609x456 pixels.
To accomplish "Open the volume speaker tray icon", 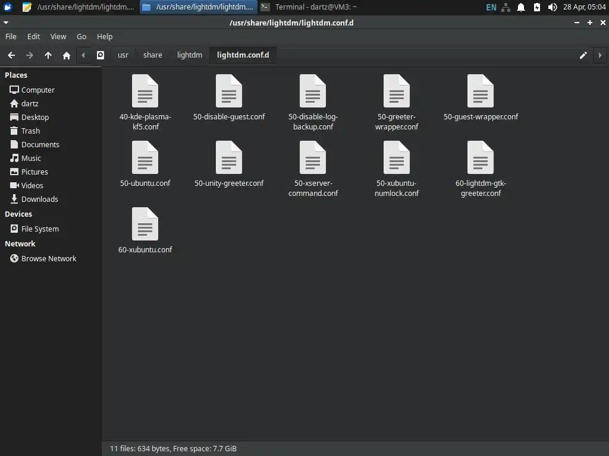I will 553,7.
